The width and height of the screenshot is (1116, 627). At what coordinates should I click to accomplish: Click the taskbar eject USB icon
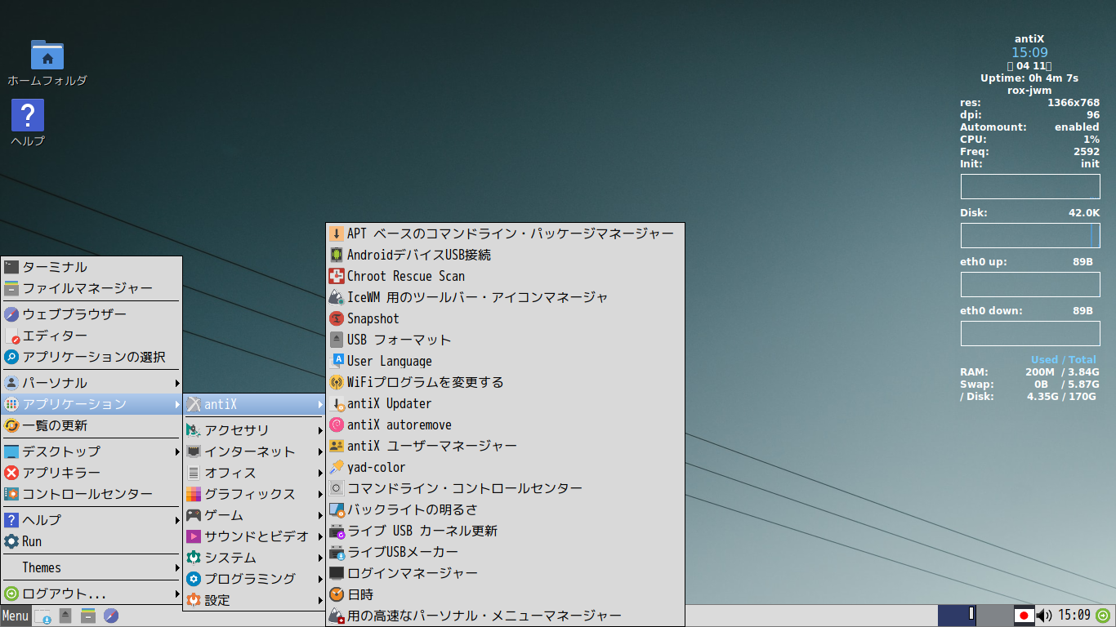pos(65,616)
